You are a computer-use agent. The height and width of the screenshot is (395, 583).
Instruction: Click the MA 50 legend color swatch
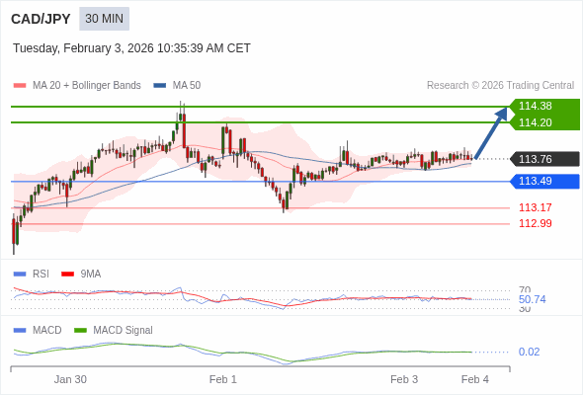160,86
